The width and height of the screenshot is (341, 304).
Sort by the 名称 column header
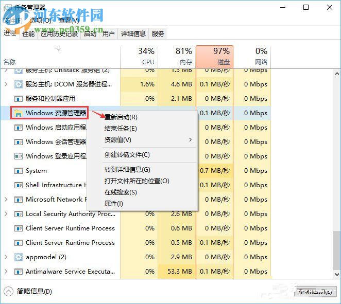pos(60,57)
